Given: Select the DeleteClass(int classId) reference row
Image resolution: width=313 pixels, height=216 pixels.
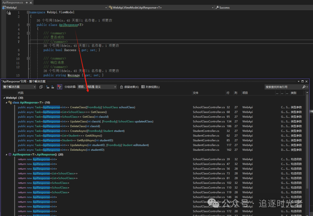Looking at the screenshot, I should pyautogui.click(x=160, y=126).
